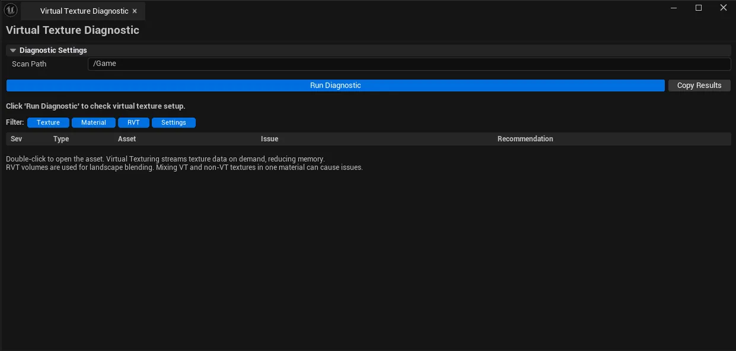Close the window with the X icon
The image size is (736, 351).
tap(724, 8)
